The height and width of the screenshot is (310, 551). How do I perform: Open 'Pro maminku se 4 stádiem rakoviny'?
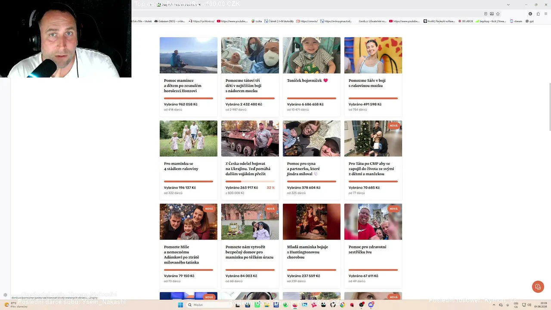pos(181,166)
